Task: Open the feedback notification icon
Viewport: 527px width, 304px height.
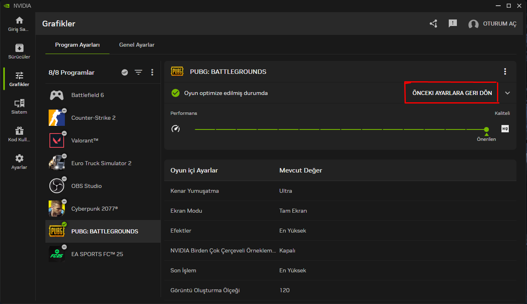Action: tap(453, 24)
